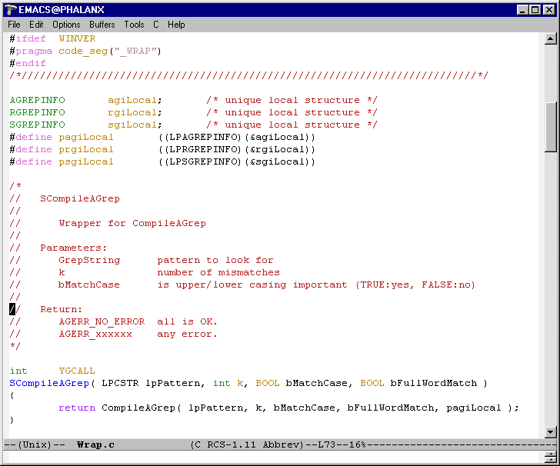Open the C mode menu
The height and width of the screenshot is (466, 560).
pyautogui.click(x=156, y=25)
